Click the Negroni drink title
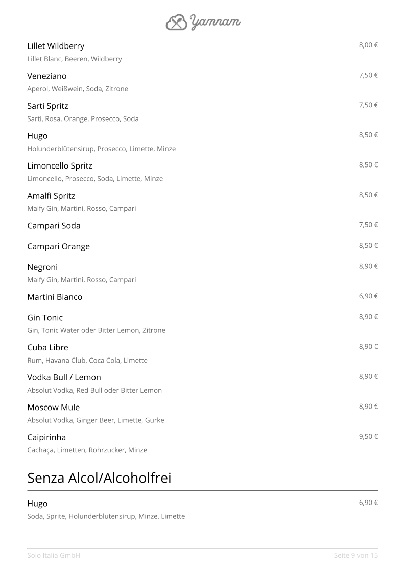Screen dimensions: 405x573 pyautogui.click(x=42, y=267)
